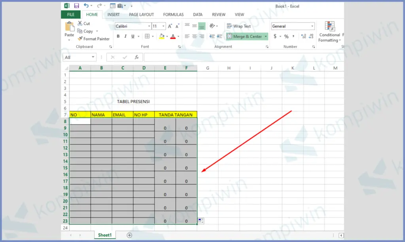The width and height of the screenshot is (405, 242).
Task: Enable center text alignment
Action: pos(194,36)
